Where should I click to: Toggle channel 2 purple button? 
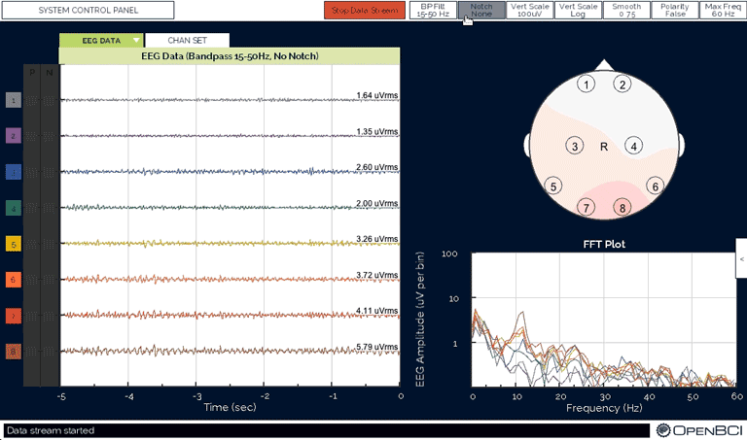[14, 136]
